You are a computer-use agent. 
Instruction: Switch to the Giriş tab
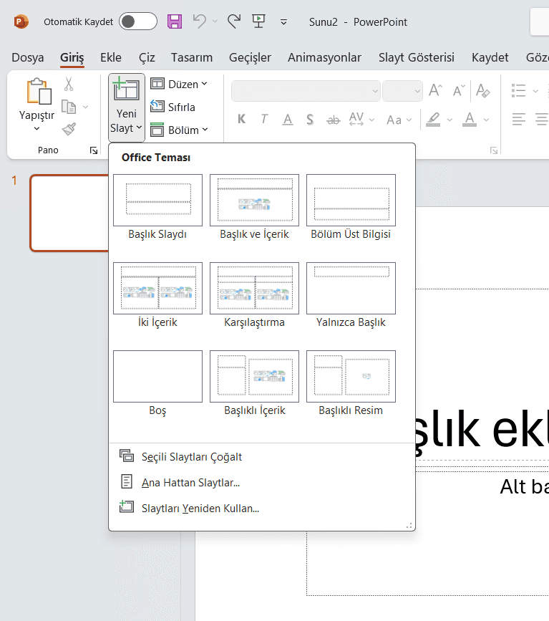72,57
